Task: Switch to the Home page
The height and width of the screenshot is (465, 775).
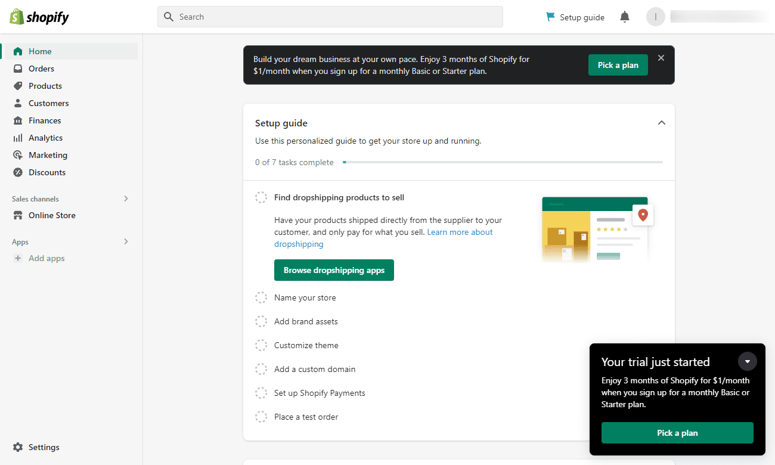Action: pos(39,51)
